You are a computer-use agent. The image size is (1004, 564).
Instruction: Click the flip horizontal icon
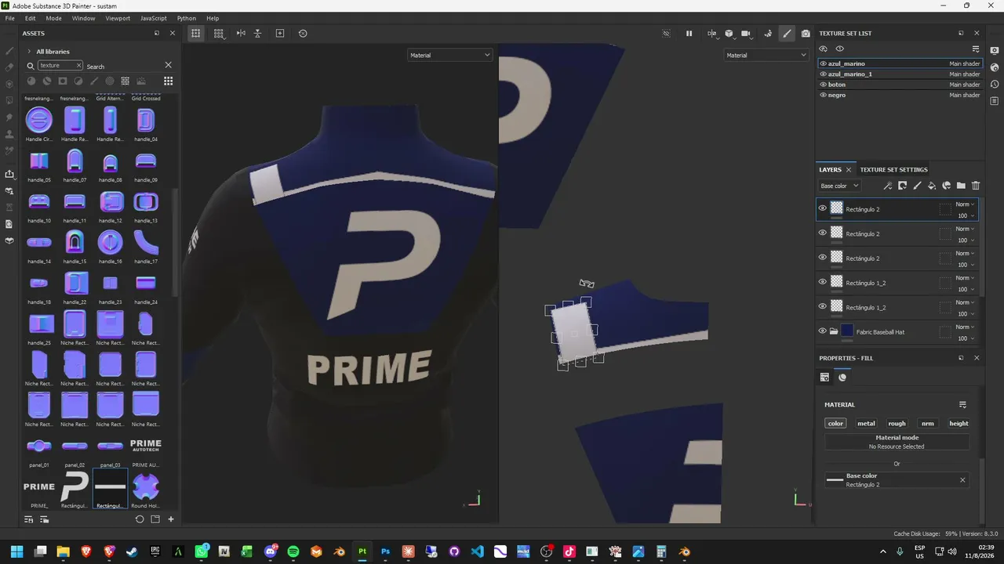(241, 34)
